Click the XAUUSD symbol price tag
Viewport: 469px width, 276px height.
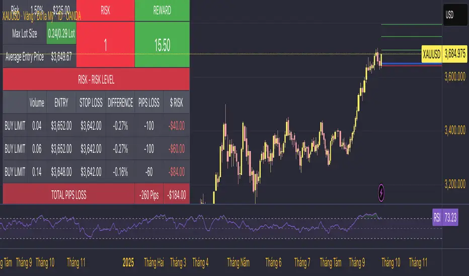[432, 54]
